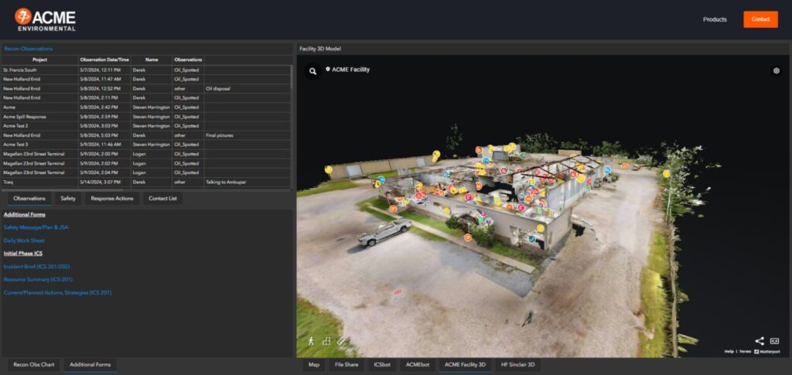Select the St. Francis South row
The width and height of the screenshot is (792, 375).
(x=146, y=70)
